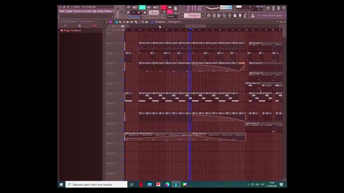Screen dimensions: 344x193
Task: Open the pattern selector showing Паттерн 4
Action: coord(192,16)
